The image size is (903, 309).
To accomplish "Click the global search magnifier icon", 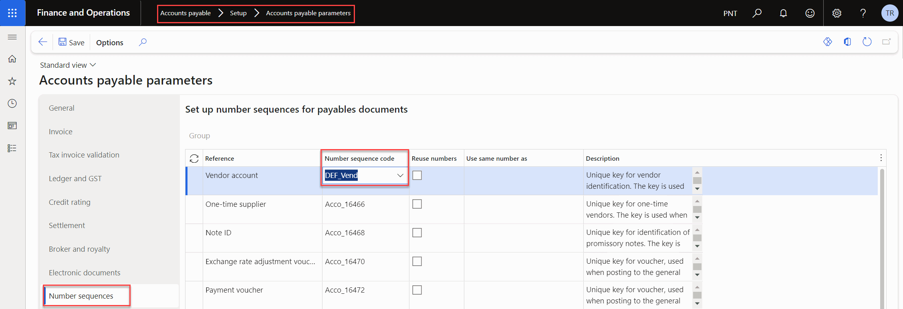I will (x=757, y=13).
